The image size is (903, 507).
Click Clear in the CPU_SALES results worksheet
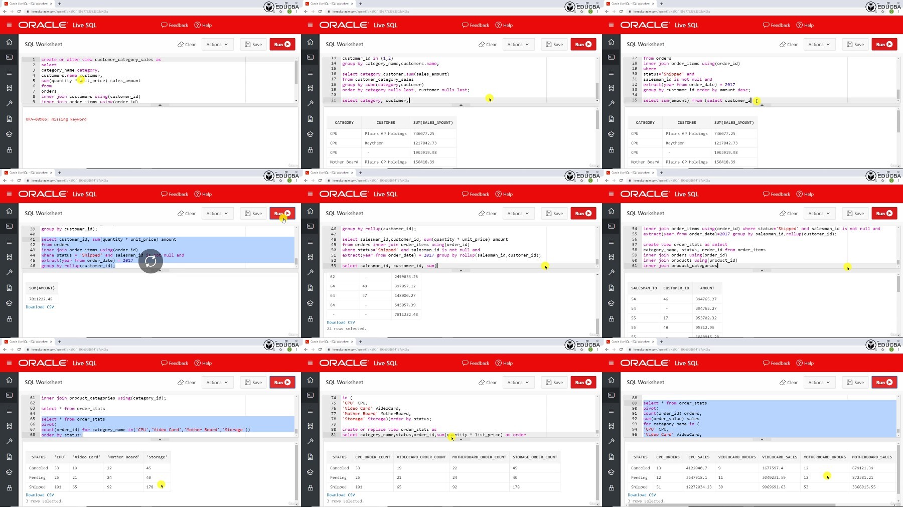click(789, 383)
